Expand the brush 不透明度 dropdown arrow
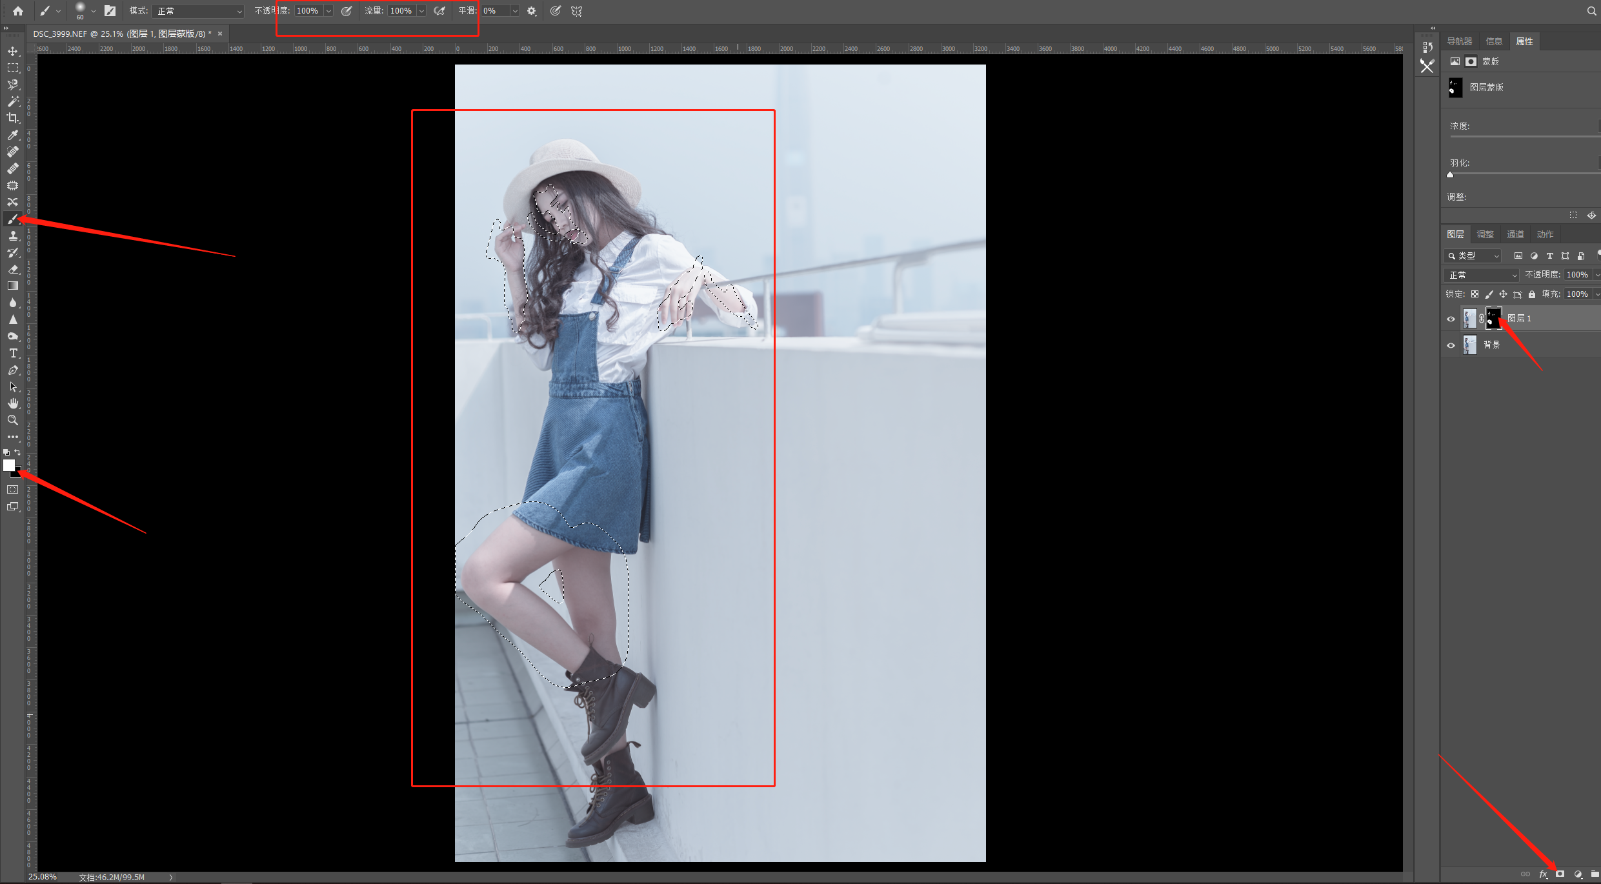Image resolution: width=1601 pixels, height=884 pixels. 328,11
